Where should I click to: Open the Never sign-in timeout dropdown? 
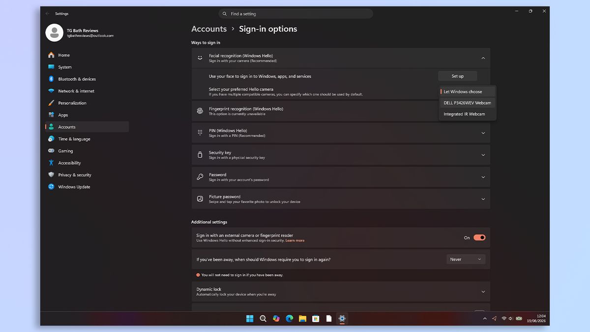(466, 259)
